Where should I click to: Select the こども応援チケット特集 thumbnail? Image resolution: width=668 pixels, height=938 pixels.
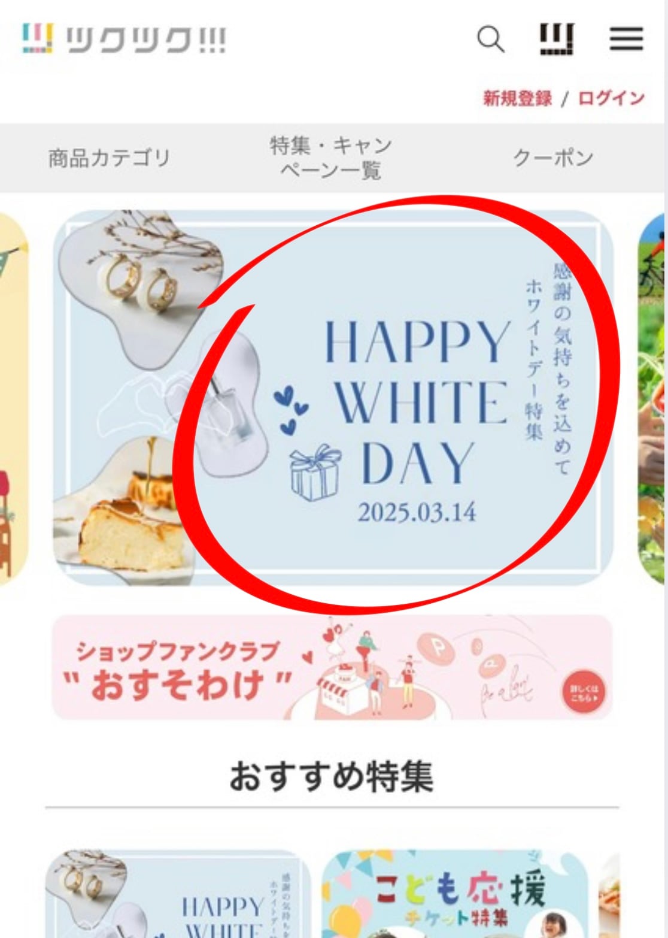click(454, 894)
